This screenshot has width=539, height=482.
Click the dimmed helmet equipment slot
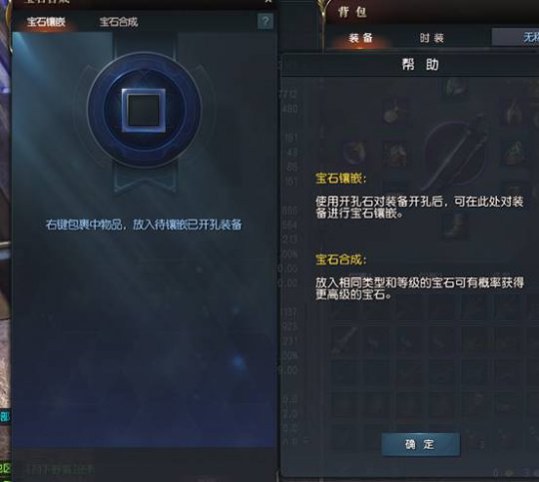click(455, 88)
